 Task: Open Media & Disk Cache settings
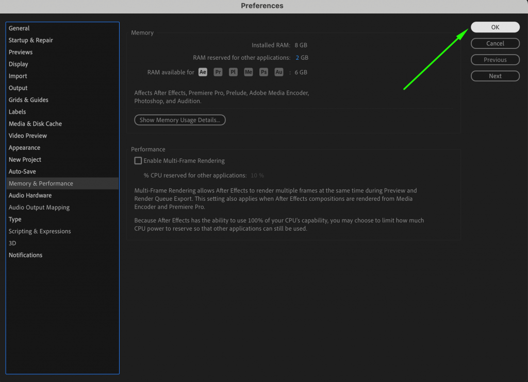click(x=35, y=124)
